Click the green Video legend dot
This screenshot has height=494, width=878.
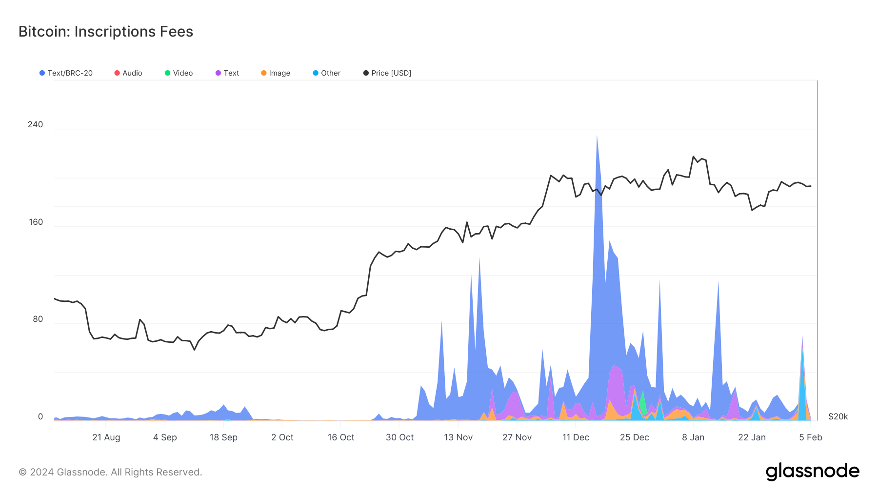[x=167, y=73]
